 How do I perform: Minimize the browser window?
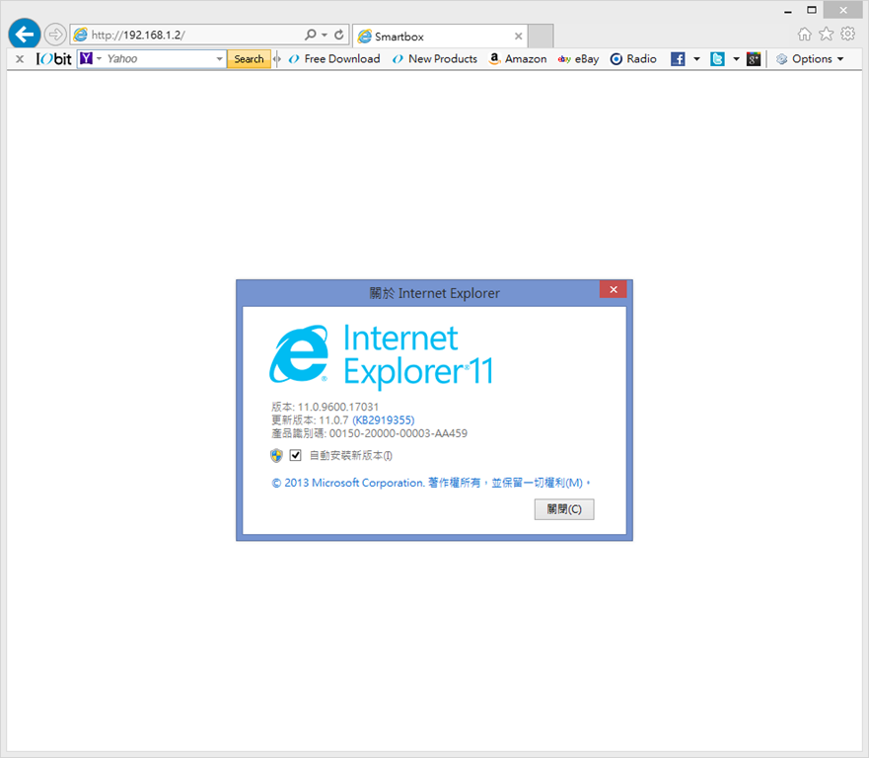[787, 10]
